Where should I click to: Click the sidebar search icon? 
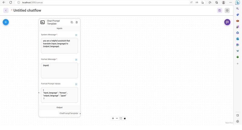237,8
